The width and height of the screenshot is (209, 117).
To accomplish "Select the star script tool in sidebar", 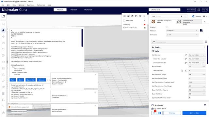I will point(3,30).
